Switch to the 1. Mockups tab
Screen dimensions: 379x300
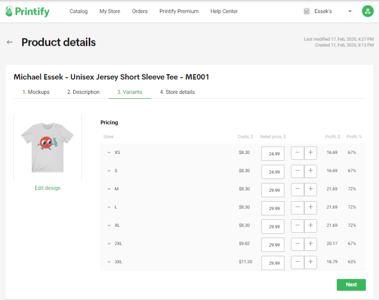click(x=36, y=92)
